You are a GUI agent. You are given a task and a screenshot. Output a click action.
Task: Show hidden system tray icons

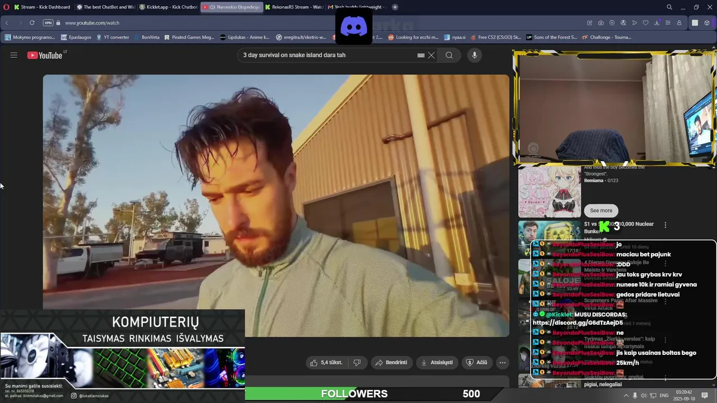coord(626,396)
